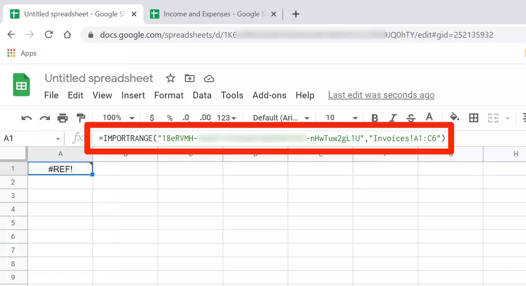The image size is (526, 286).
Task: Click the redo arrow icon
Action: pos(45,118)
